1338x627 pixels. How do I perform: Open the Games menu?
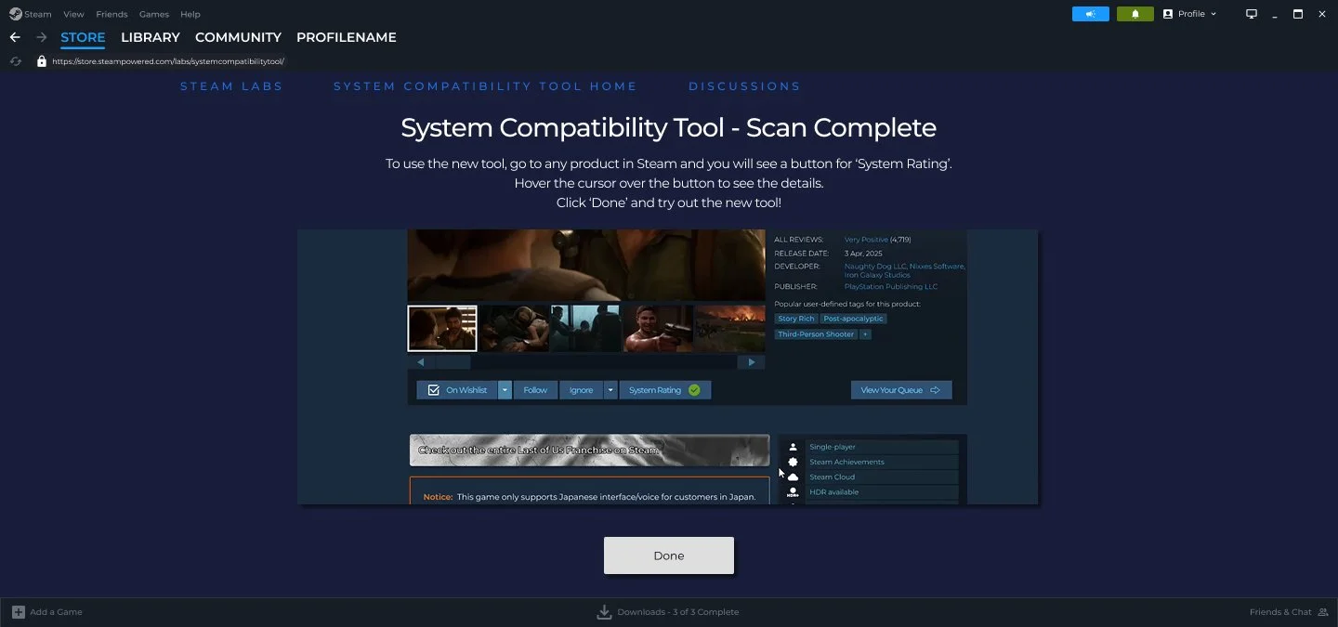click(154, 14)
